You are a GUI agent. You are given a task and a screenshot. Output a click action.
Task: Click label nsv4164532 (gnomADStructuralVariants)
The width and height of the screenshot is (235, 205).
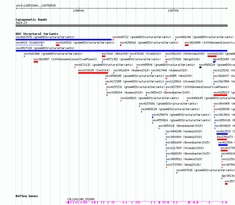[x=85, y=43]
